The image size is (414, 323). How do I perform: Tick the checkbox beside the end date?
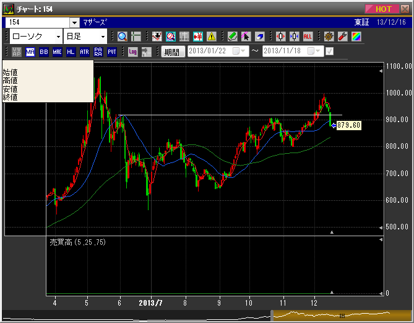329,51
